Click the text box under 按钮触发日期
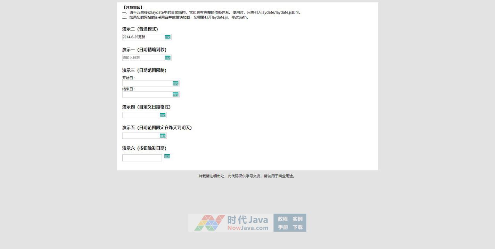This screenshot has width=495, height=249. [x=142, y=158]
